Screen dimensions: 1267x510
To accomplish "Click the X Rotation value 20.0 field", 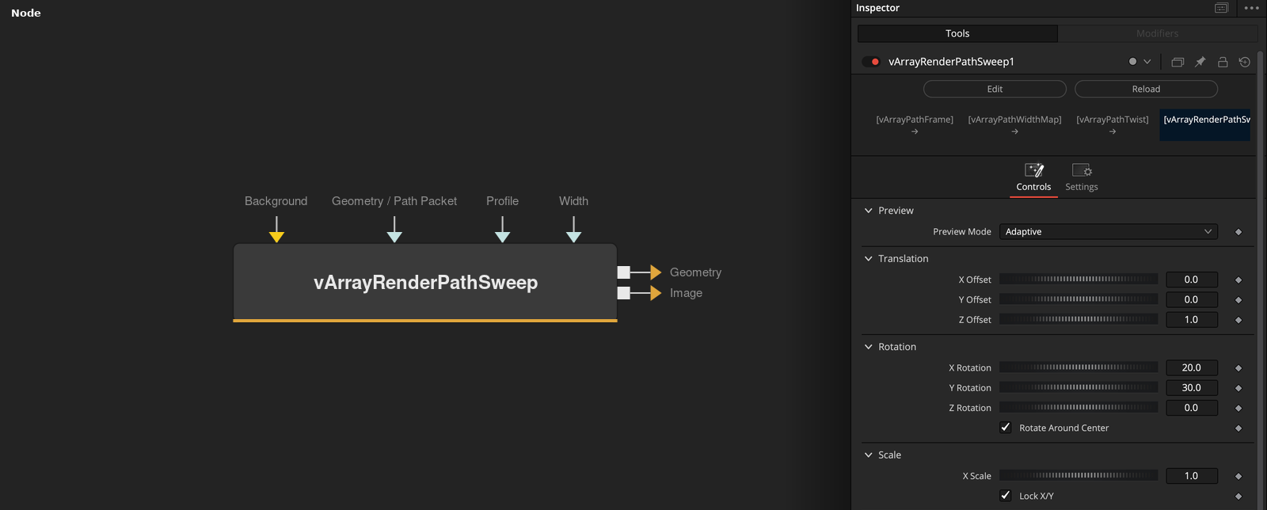I will (x=1192, y=367).
